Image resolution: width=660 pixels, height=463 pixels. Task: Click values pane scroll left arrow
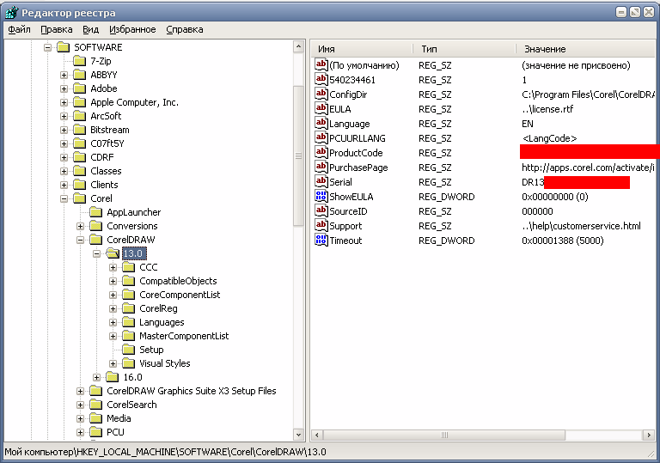click(x=317, y=435)
